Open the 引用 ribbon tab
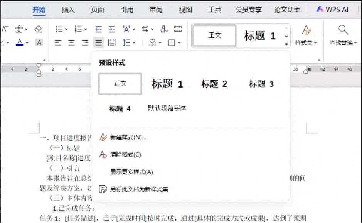The height and width of the screenshot is (223, 362). (126, 10)
